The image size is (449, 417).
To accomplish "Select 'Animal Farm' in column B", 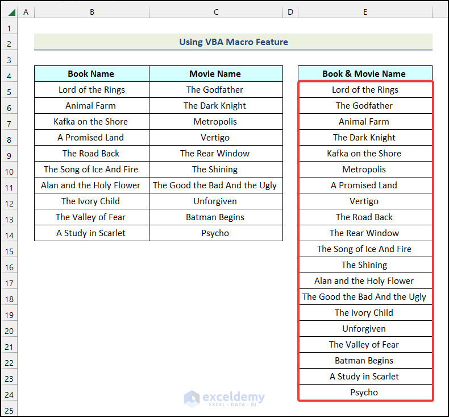I will [x=92, y=106].
